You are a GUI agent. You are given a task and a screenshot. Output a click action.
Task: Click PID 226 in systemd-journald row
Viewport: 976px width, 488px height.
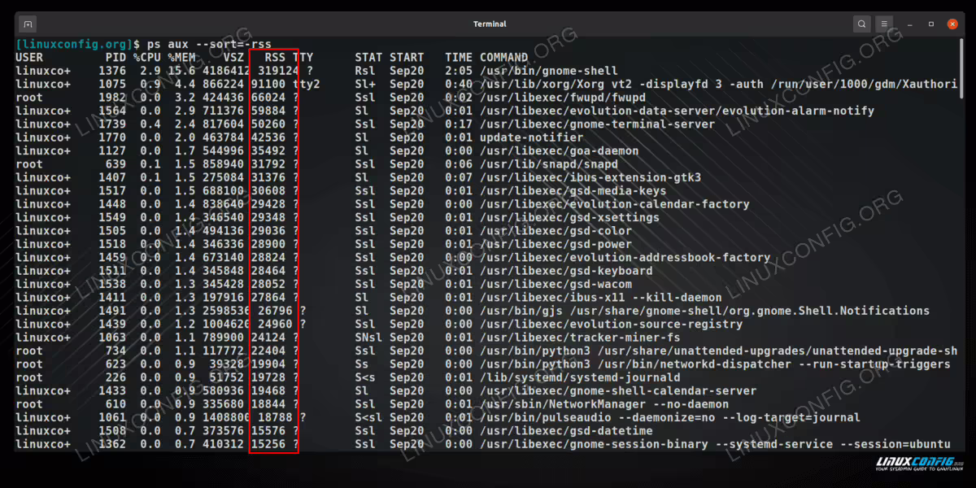pyautogui.click(x=115, y=377)
